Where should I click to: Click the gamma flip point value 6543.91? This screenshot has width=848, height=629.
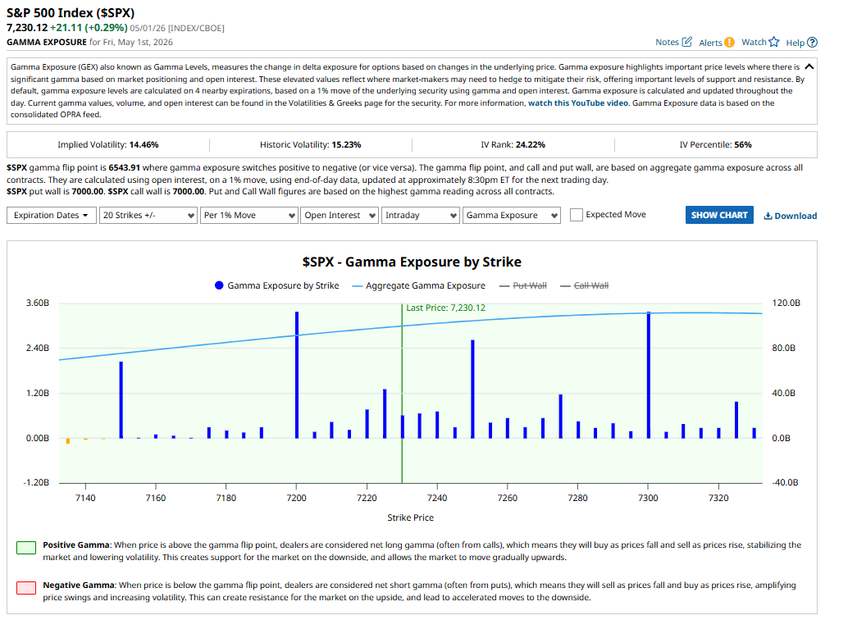pyautogui.click(x=124, y=167)
